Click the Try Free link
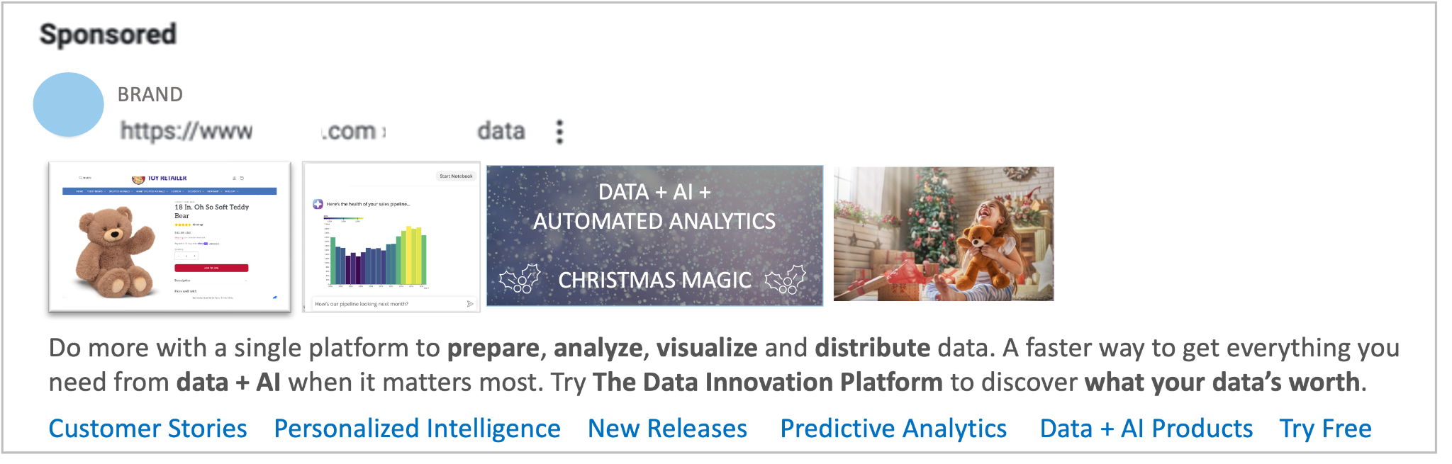1452x464 pixels. (1325, 429)
